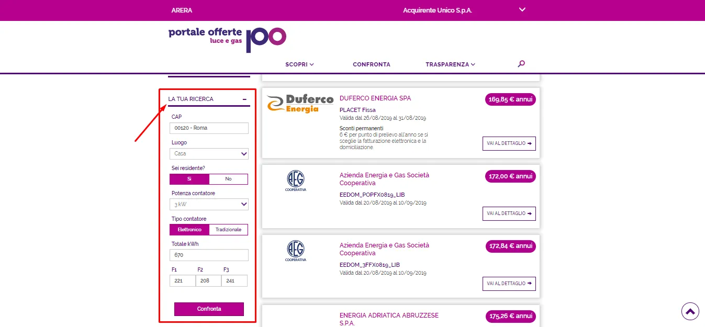Open ENERGIA ADRIATICA ABRUZZESE S.P.A. title
The height and width of the screenshot is (327, 705).
coord(389,319)
